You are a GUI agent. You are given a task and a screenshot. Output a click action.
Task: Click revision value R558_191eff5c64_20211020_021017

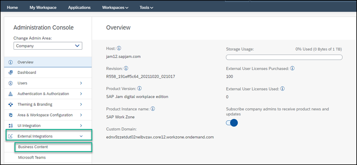(x=140, y=77)
